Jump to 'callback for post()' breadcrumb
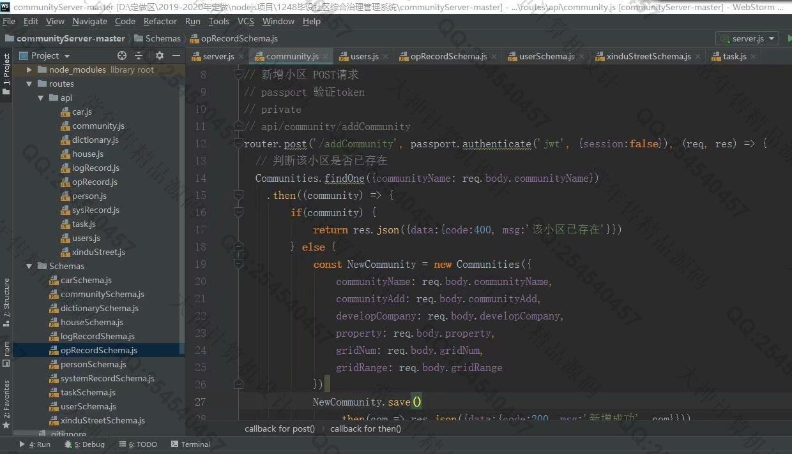 [x=280, y=428]
